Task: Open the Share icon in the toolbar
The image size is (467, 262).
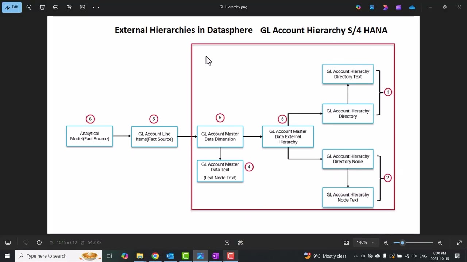Action: tap(69, 7)
